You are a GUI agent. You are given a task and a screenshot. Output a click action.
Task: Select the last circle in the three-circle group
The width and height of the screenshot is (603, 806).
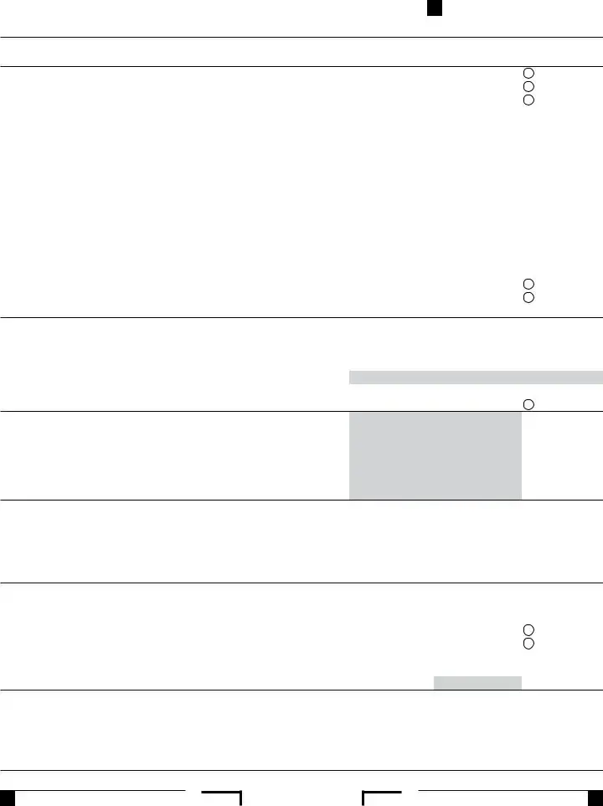528,100
